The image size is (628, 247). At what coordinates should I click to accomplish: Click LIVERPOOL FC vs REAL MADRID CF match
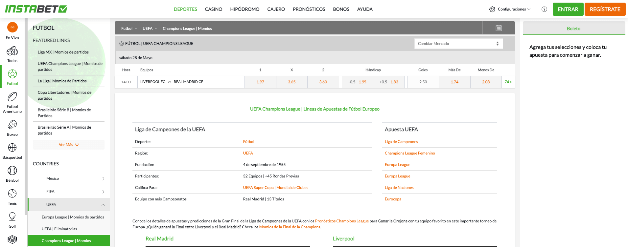click(172, 82)
